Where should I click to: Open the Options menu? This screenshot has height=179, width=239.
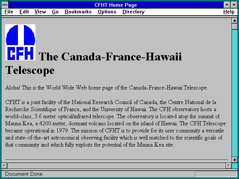[107, 12]
